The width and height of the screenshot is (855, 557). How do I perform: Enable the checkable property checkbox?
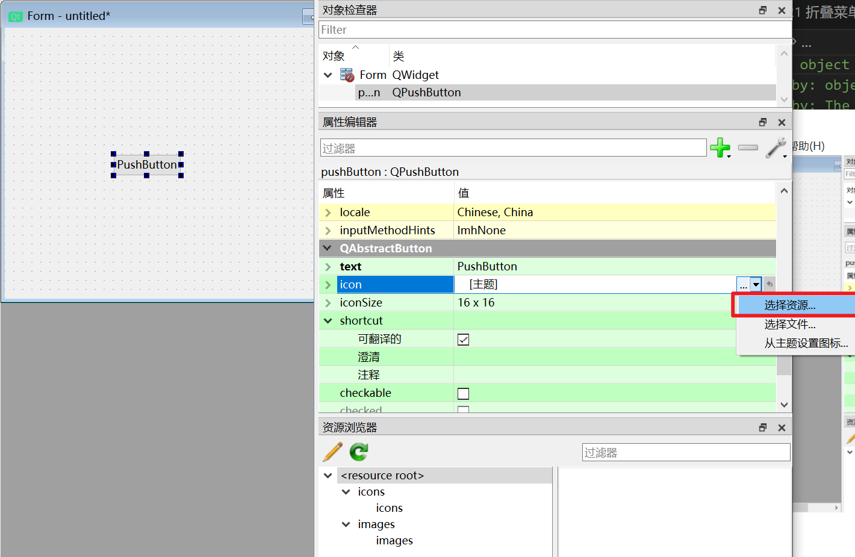tap(463, 394)
